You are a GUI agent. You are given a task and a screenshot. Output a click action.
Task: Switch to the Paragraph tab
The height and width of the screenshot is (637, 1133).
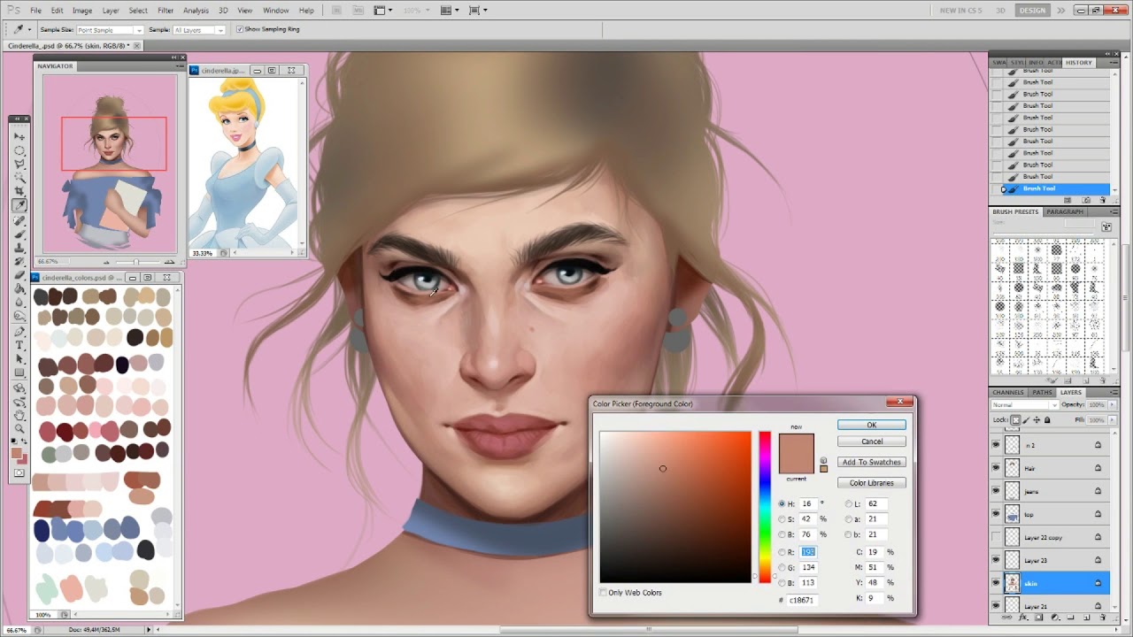(x=1065, y=212)
